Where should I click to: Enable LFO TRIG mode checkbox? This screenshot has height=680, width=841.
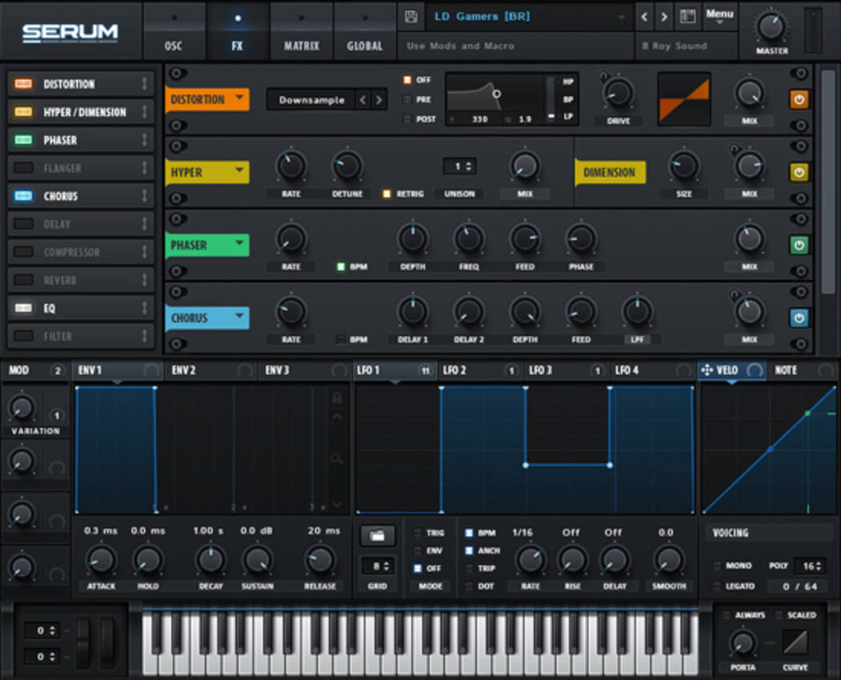coord(417,533)
